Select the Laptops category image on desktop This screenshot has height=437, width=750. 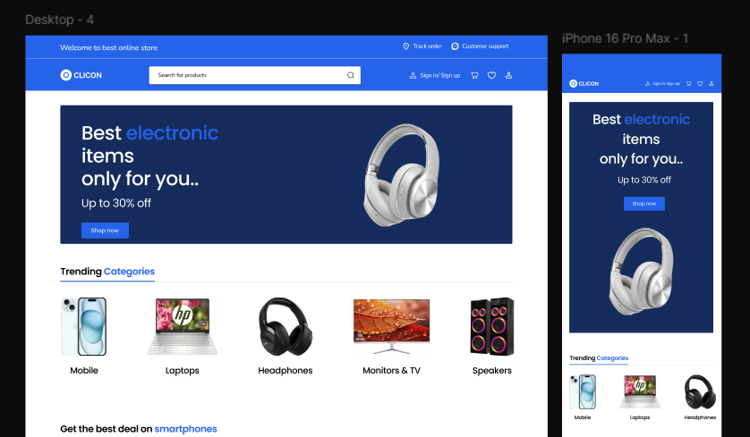coord(183,326)
